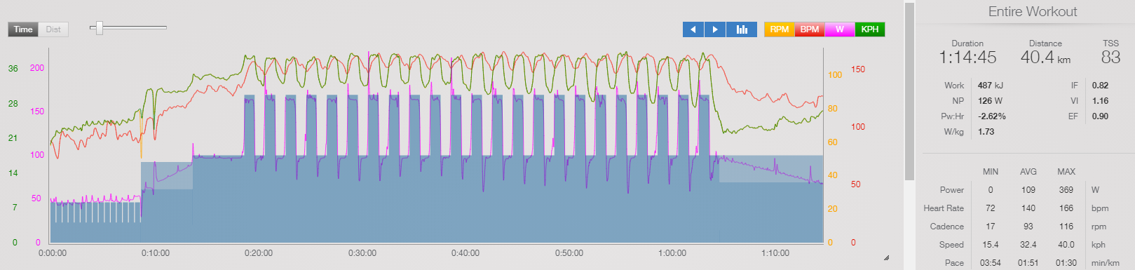Switch chart x-axis to Dist
The height and width of the screenshot is (270, 1135).
pyautogui.click(x=53, y=29)
